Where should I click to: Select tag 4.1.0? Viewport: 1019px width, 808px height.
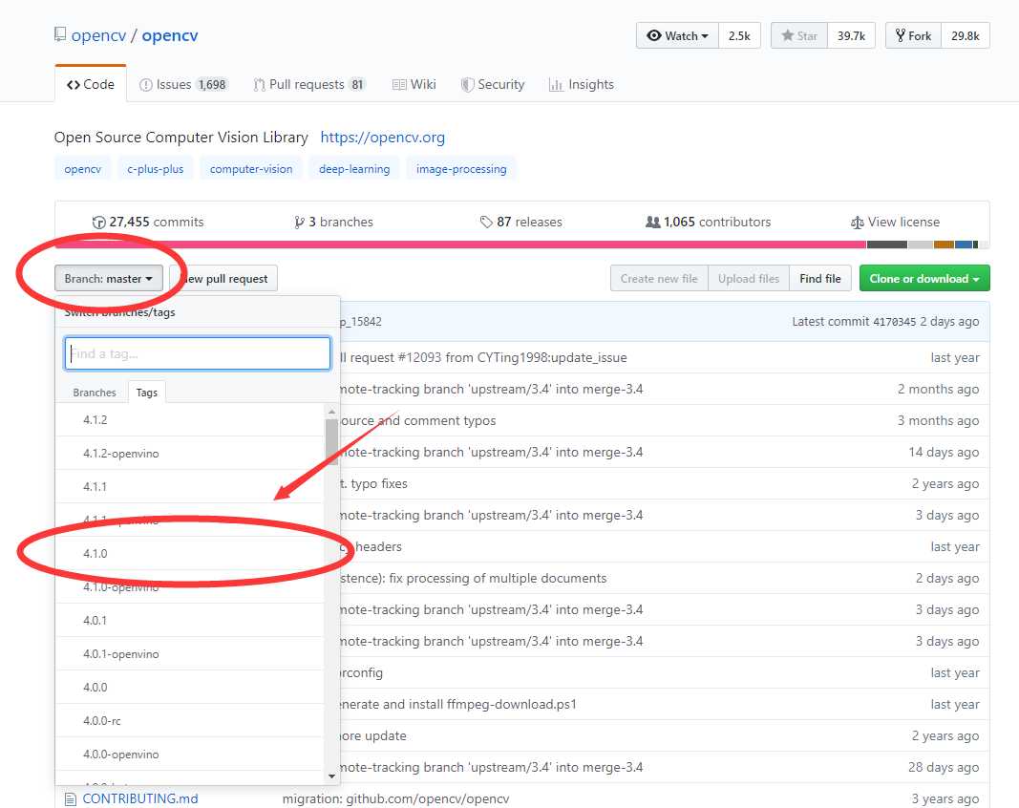coord(189,553)
